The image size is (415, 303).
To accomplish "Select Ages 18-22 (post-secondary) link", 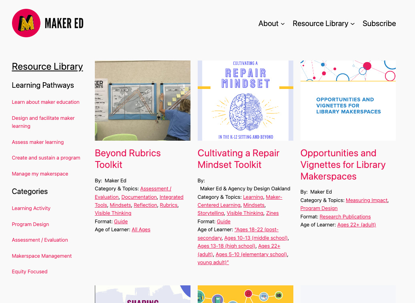I will point(238,234).
